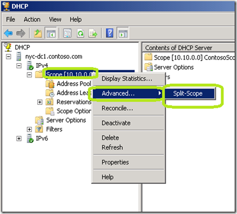The image size is (237, 214).
Task: Click the Address Leases folder icon
Action: point(50,93)
